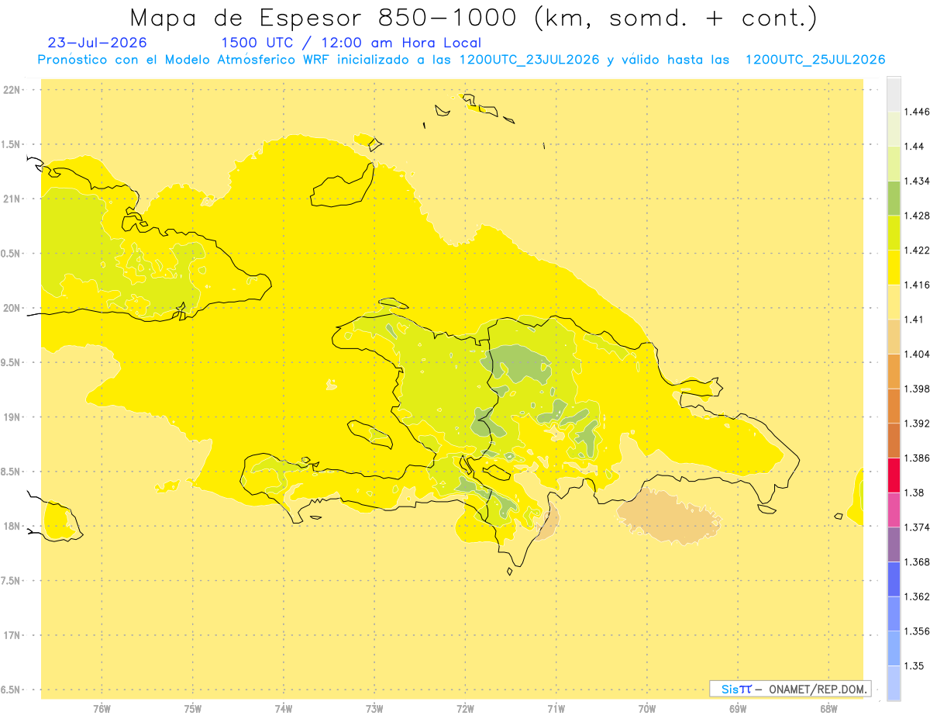Screen dimensions: 930x719
Task: Click the "9.5N" latitude label
Action: (12, 363)
